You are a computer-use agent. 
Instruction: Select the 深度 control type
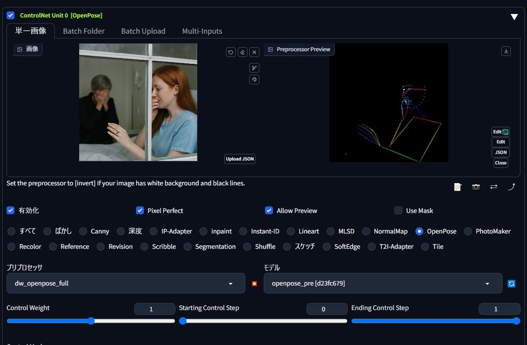[121, 231]
